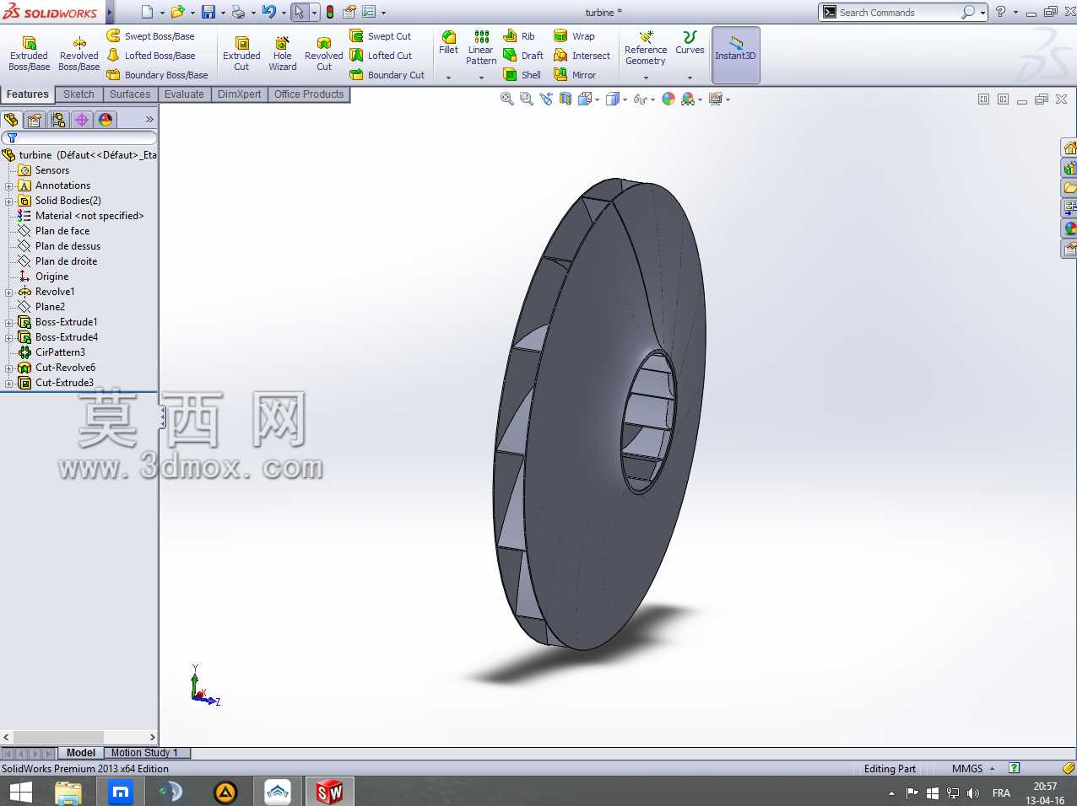This screenshot has width=1077, height=806.
Task: Open Reference Geometry tools
Action: coord(646,48)
